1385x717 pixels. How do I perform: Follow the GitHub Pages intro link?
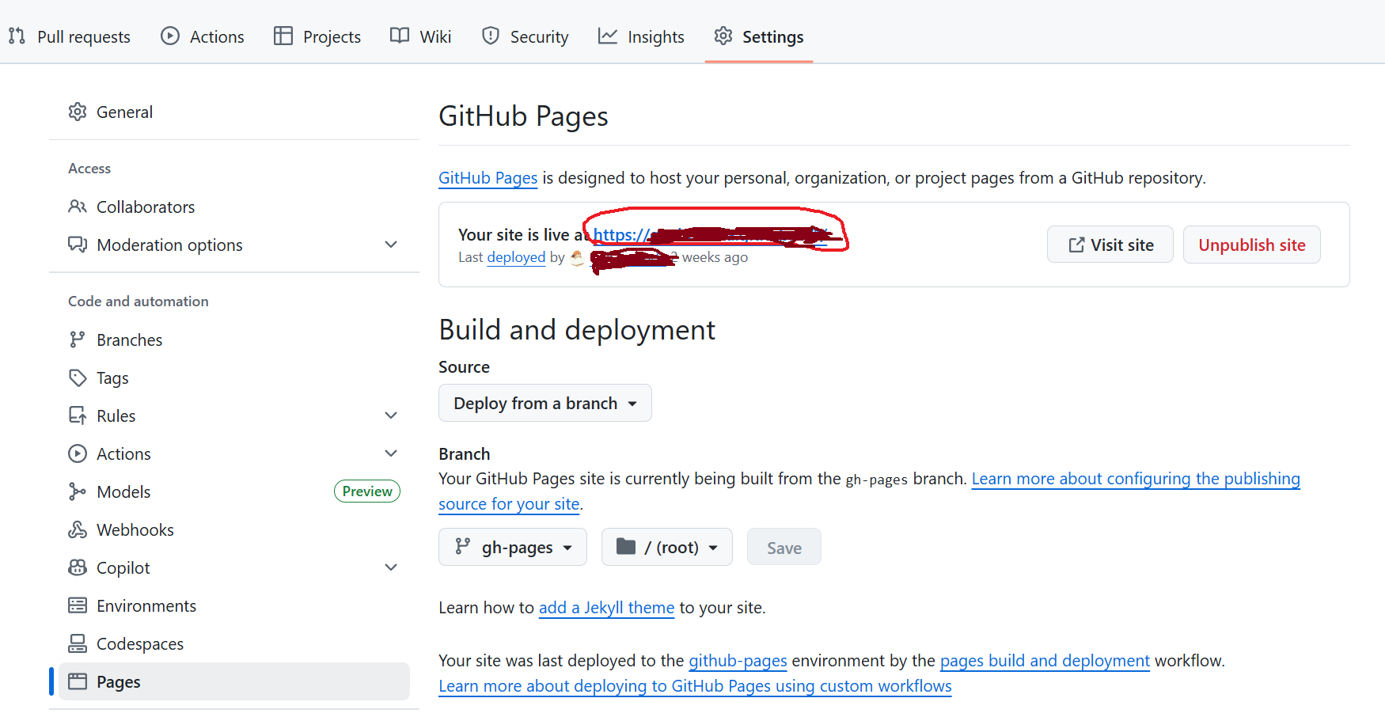(x=488, y=178)
